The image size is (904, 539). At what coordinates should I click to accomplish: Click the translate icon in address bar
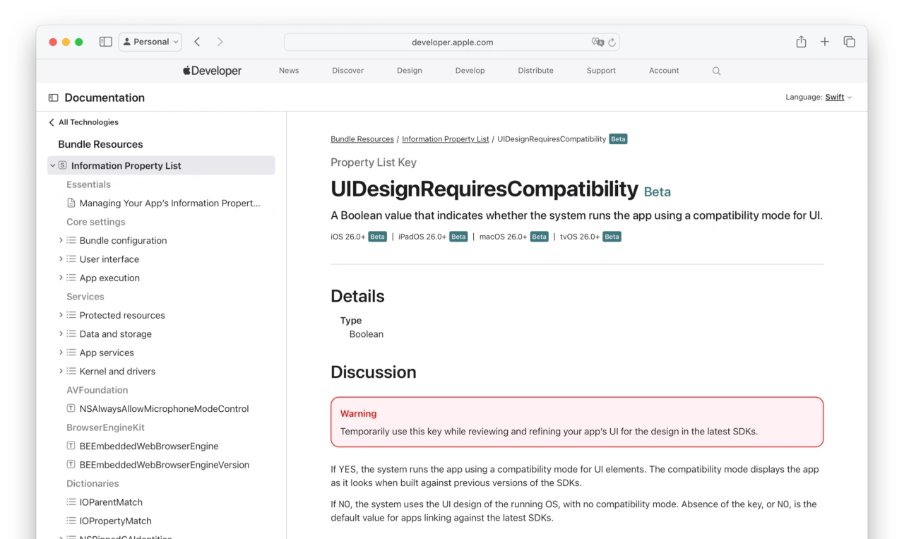597,42
